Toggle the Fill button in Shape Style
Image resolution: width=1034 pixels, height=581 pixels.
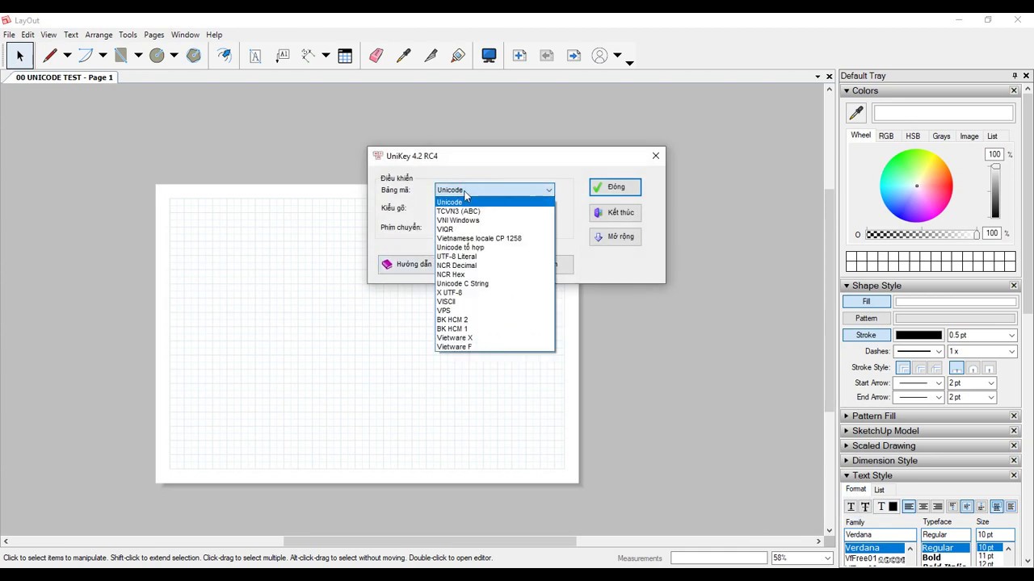pyautogui.click(x=866, y=302)
